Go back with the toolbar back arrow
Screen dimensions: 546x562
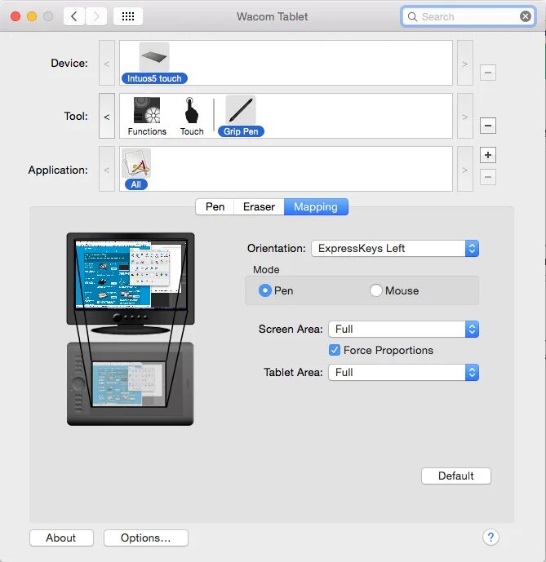tap(74, 16)
